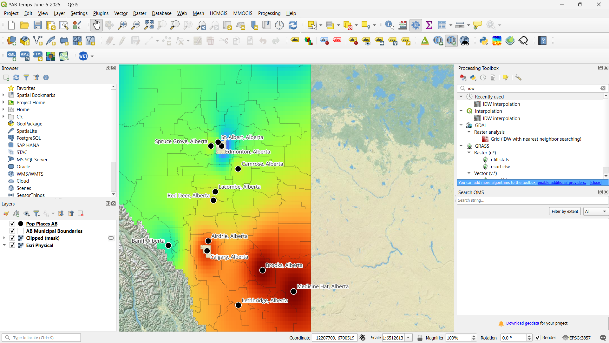The width and height of the screenshot is (609, 343).
Task: Open the extent filter dropdown showing All
Action: pyautogui.click(x=595, y=211)
